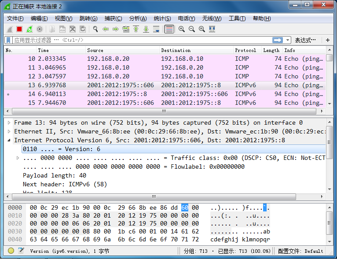337x259 pixels.
Task: Open the 文件(F) menu
Action: click(15, 18)
